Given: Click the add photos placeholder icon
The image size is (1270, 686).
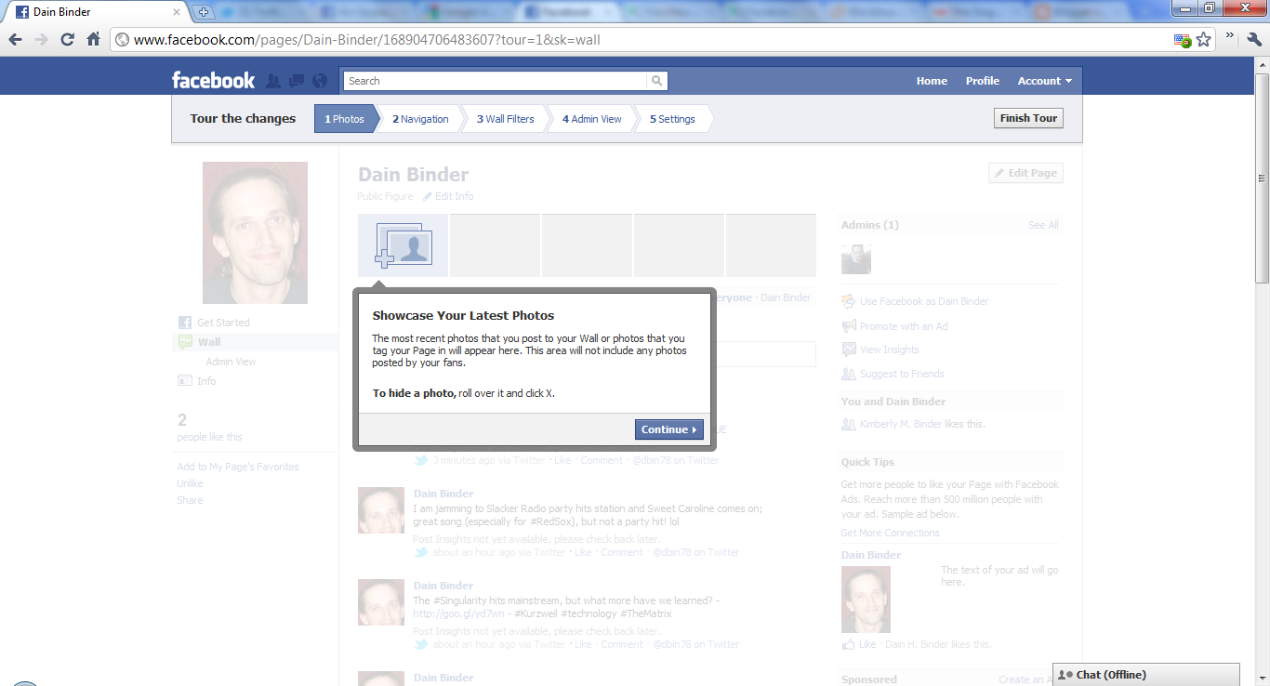Looking at the screenshot, I should click(403, 245).
